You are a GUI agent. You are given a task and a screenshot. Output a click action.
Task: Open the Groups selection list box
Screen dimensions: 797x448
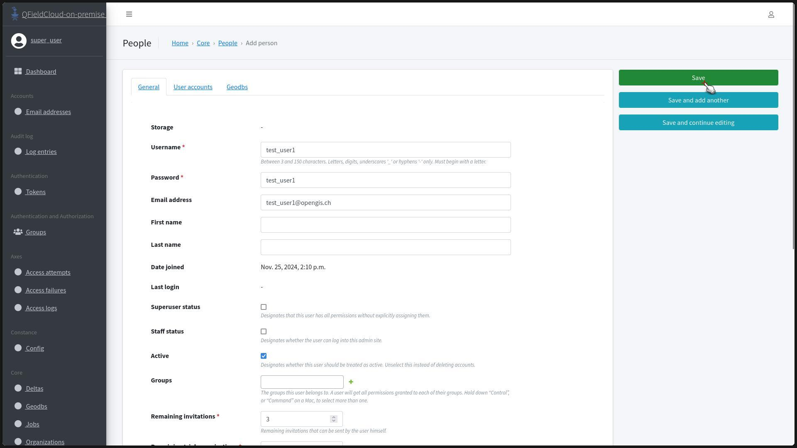click(x=302, y=382)
